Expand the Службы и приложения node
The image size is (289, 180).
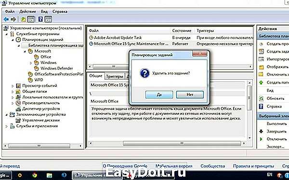click(7, 126)
